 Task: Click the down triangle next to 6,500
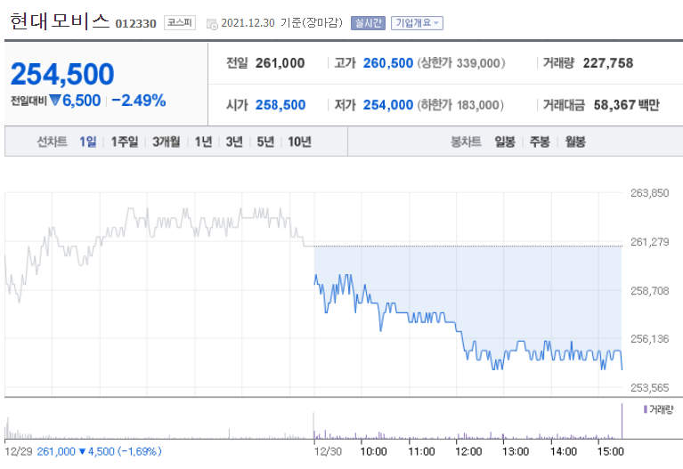pyautogui.click(x=55, y=101)
